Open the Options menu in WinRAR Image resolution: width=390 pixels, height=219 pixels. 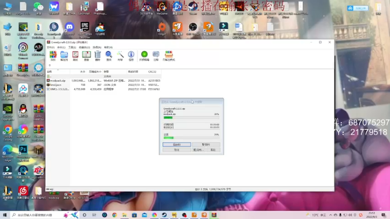97,47
